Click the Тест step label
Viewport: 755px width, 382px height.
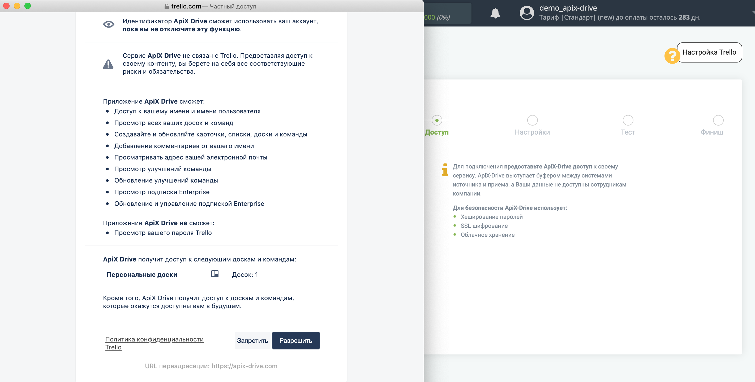[628, 132]
